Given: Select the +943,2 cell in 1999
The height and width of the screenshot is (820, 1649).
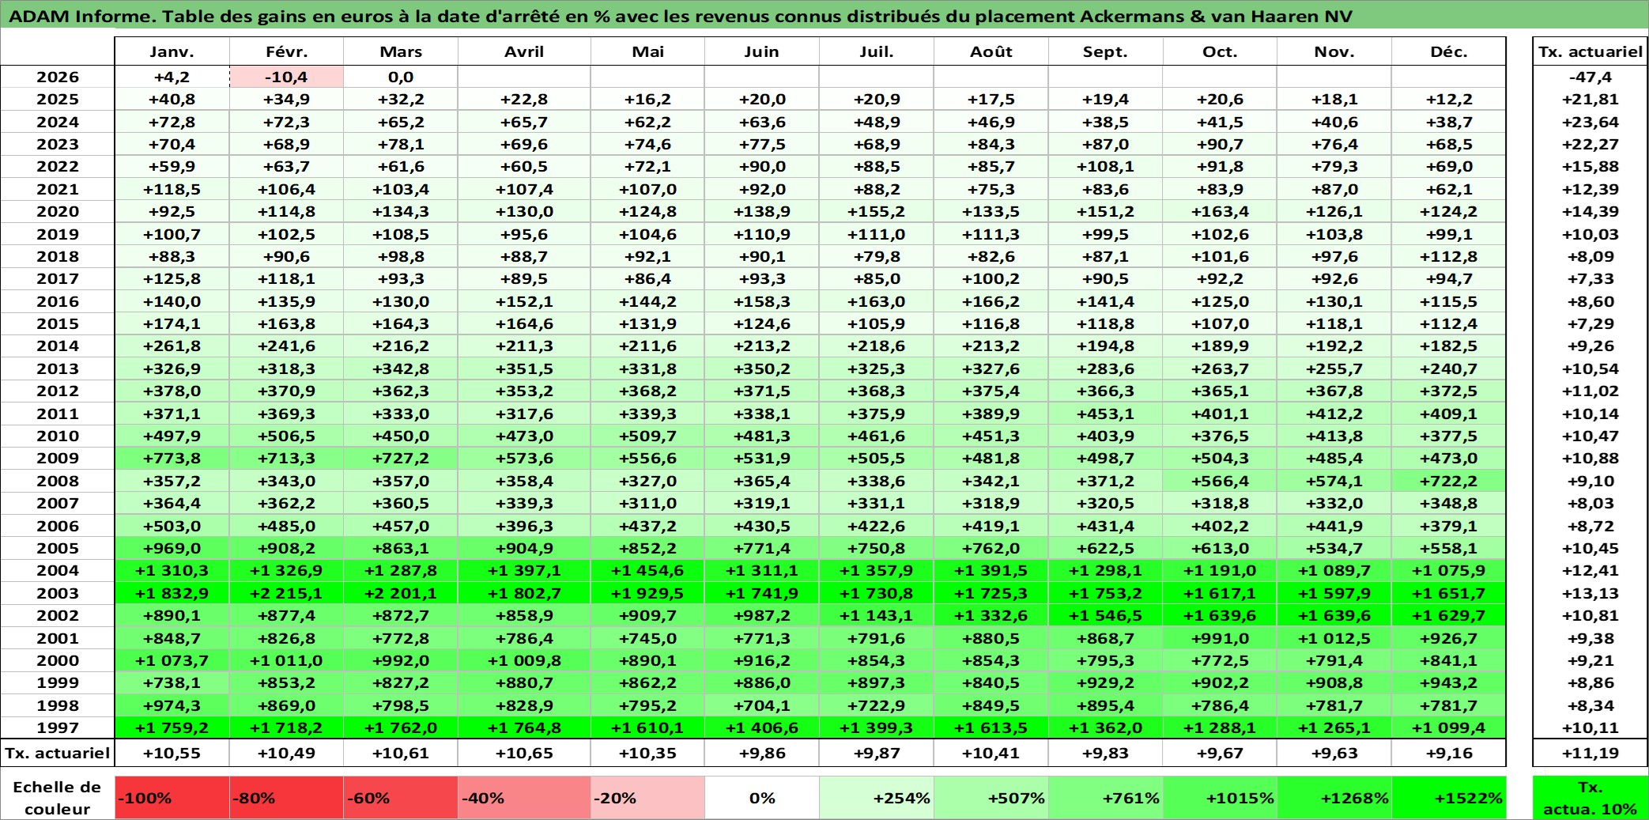Looking at the screenshot, I should (1449, 682).
